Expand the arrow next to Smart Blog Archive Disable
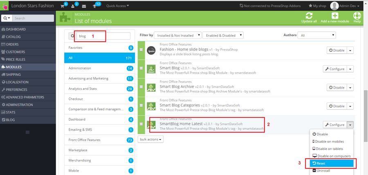The height and width of the screenshot is (175, 368). 350,87
